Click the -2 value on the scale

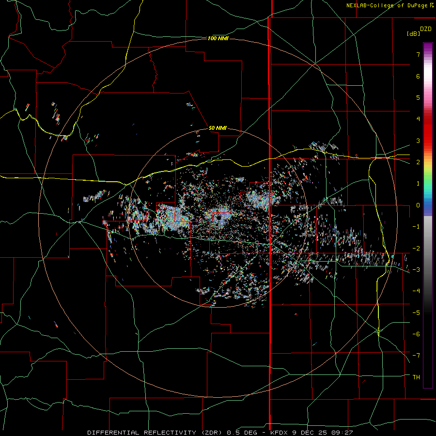(416, 249)
